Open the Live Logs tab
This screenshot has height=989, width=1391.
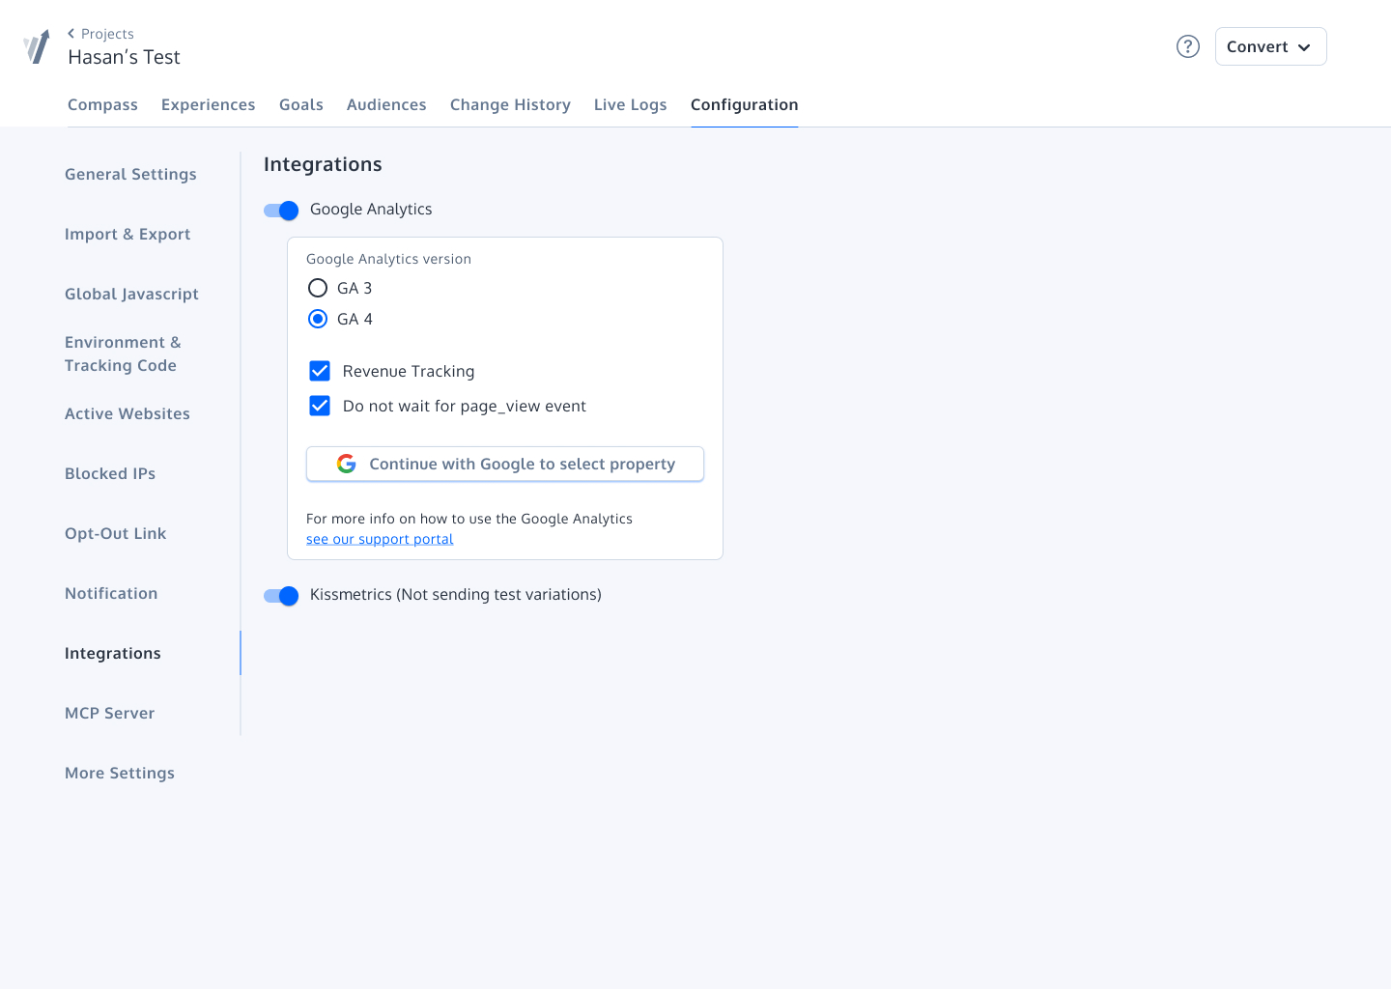click(x=630, y=104)
